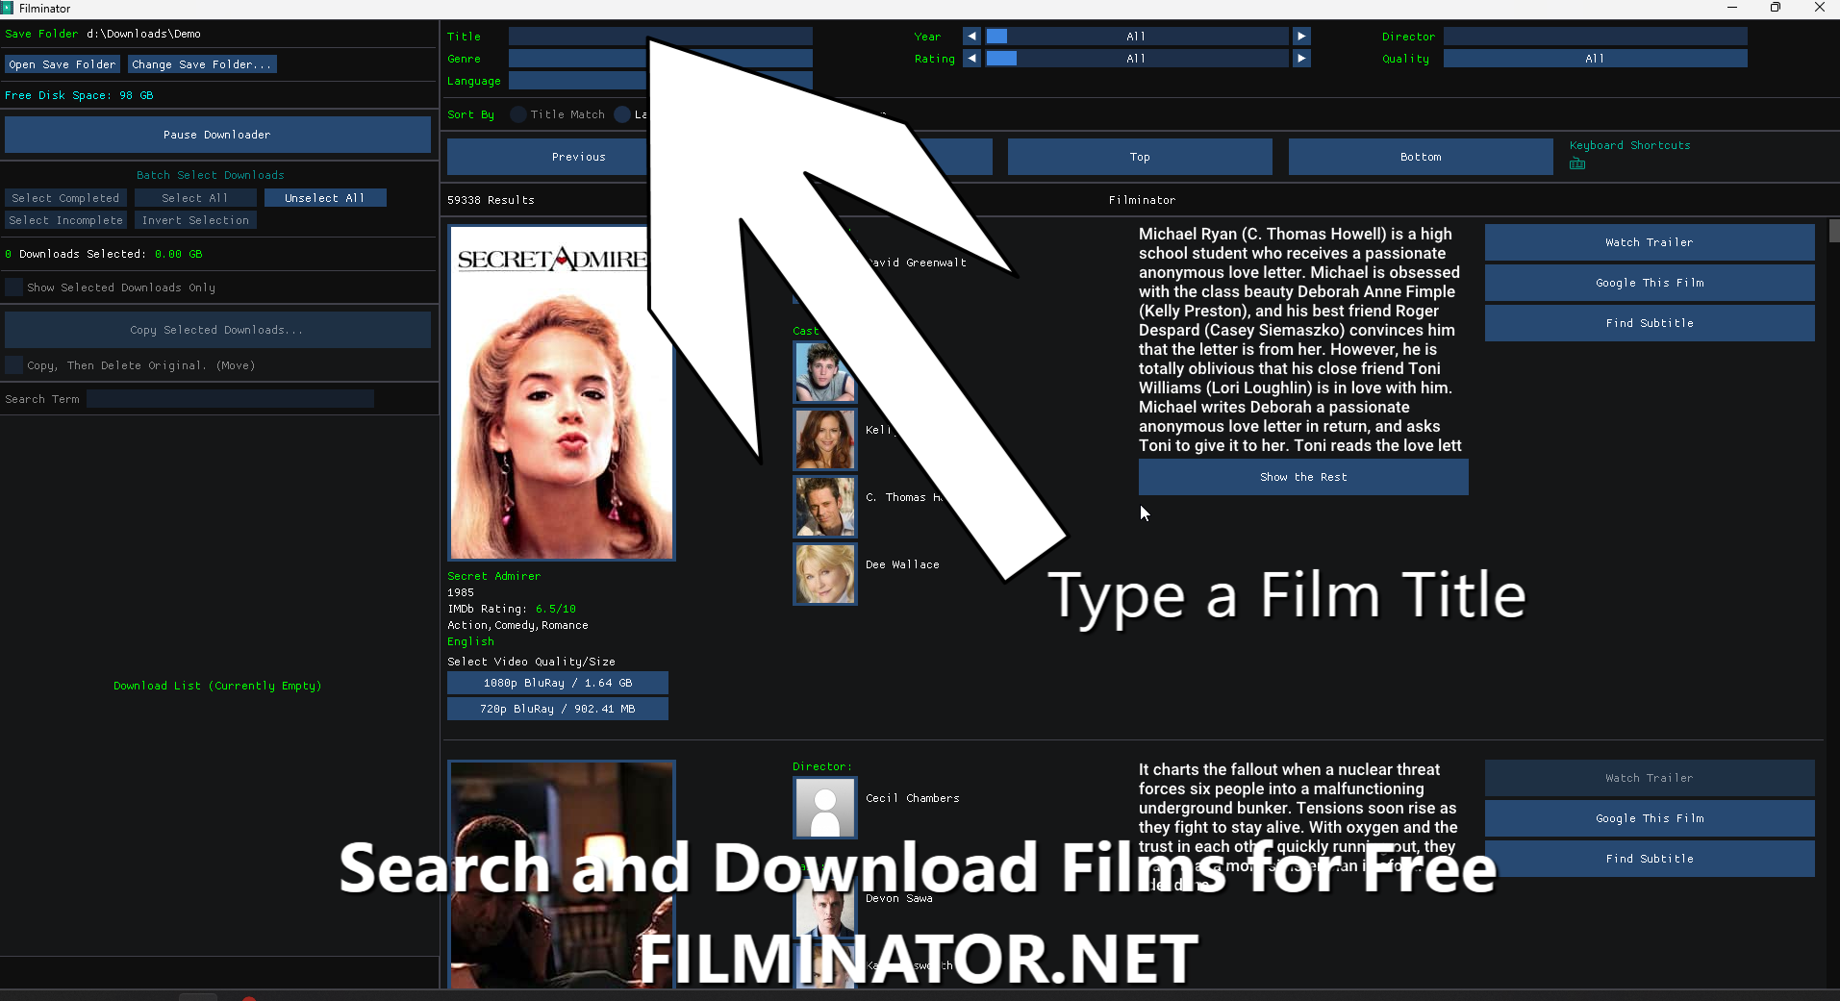
Task: Jump to Bottom of results
Action: 1421,157
